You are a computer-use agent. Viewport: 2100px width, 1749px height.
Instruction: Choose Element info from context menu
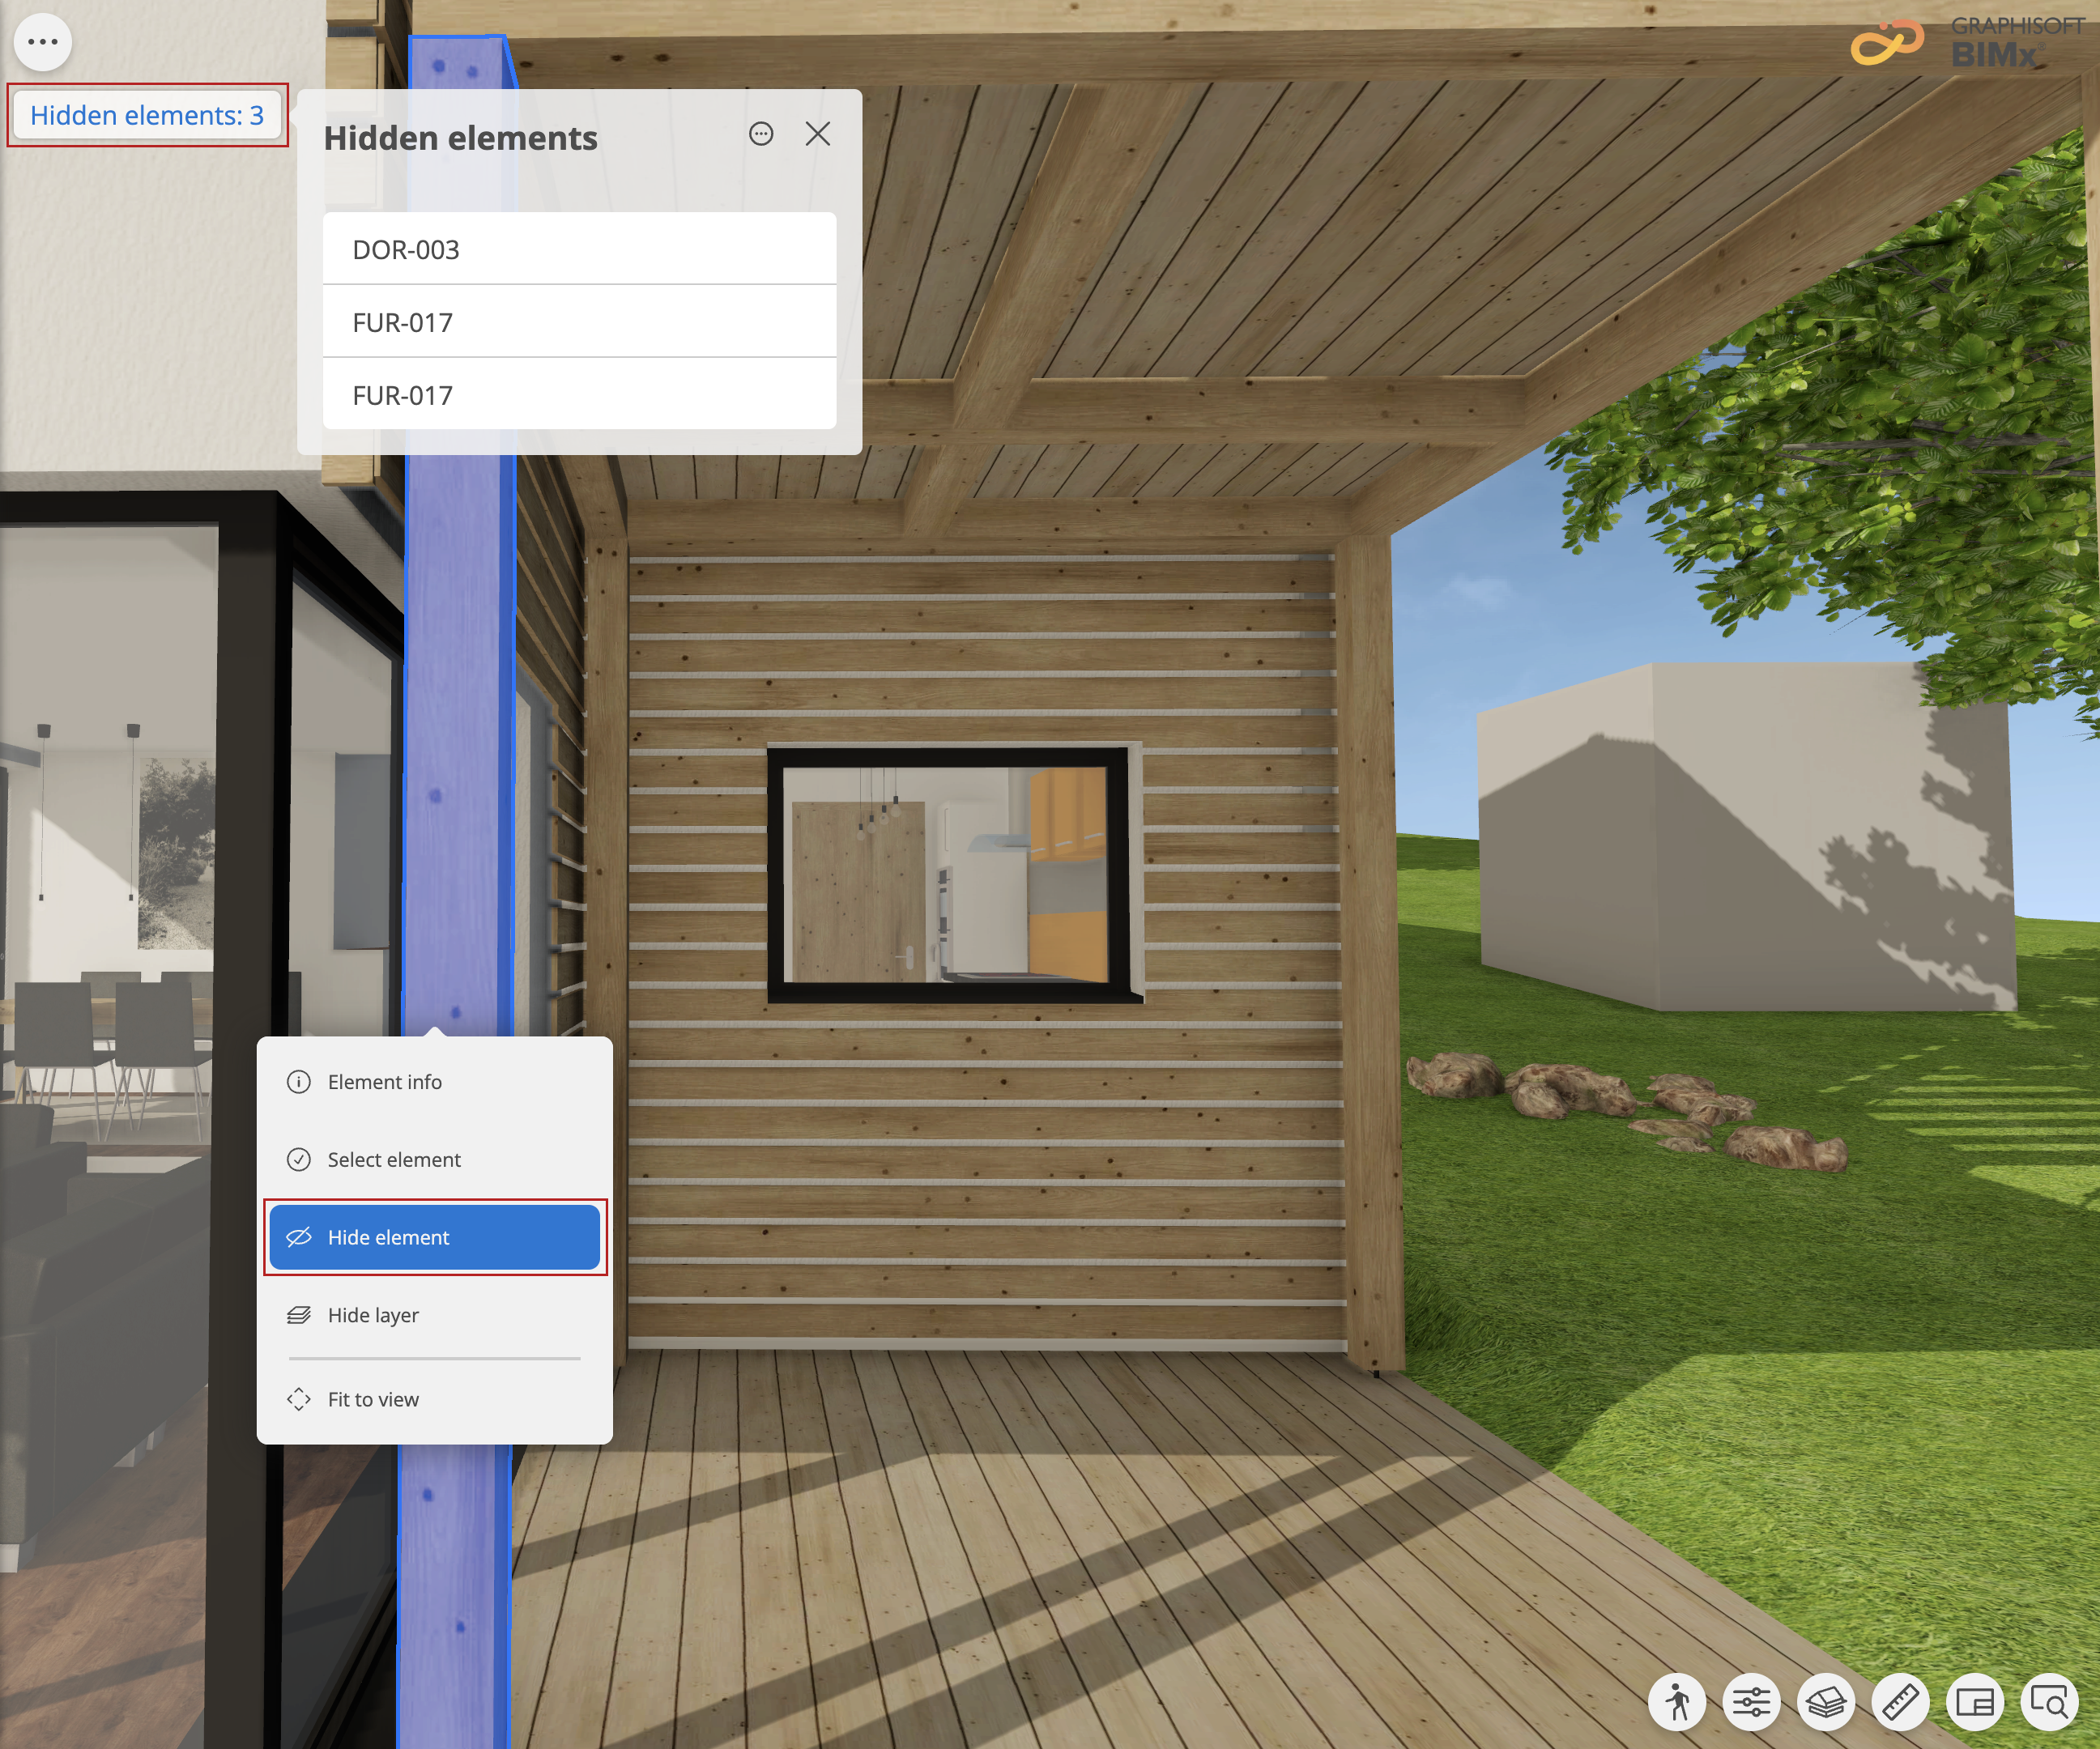pos(434,1082)
